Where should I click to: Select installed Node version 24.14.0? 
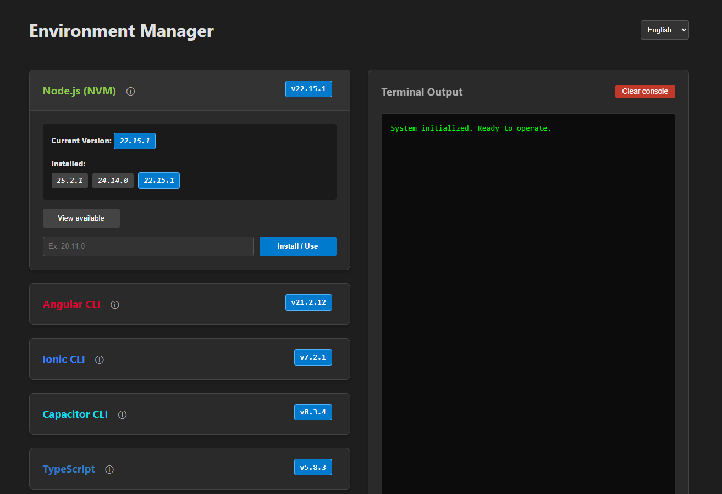(113, 181)
